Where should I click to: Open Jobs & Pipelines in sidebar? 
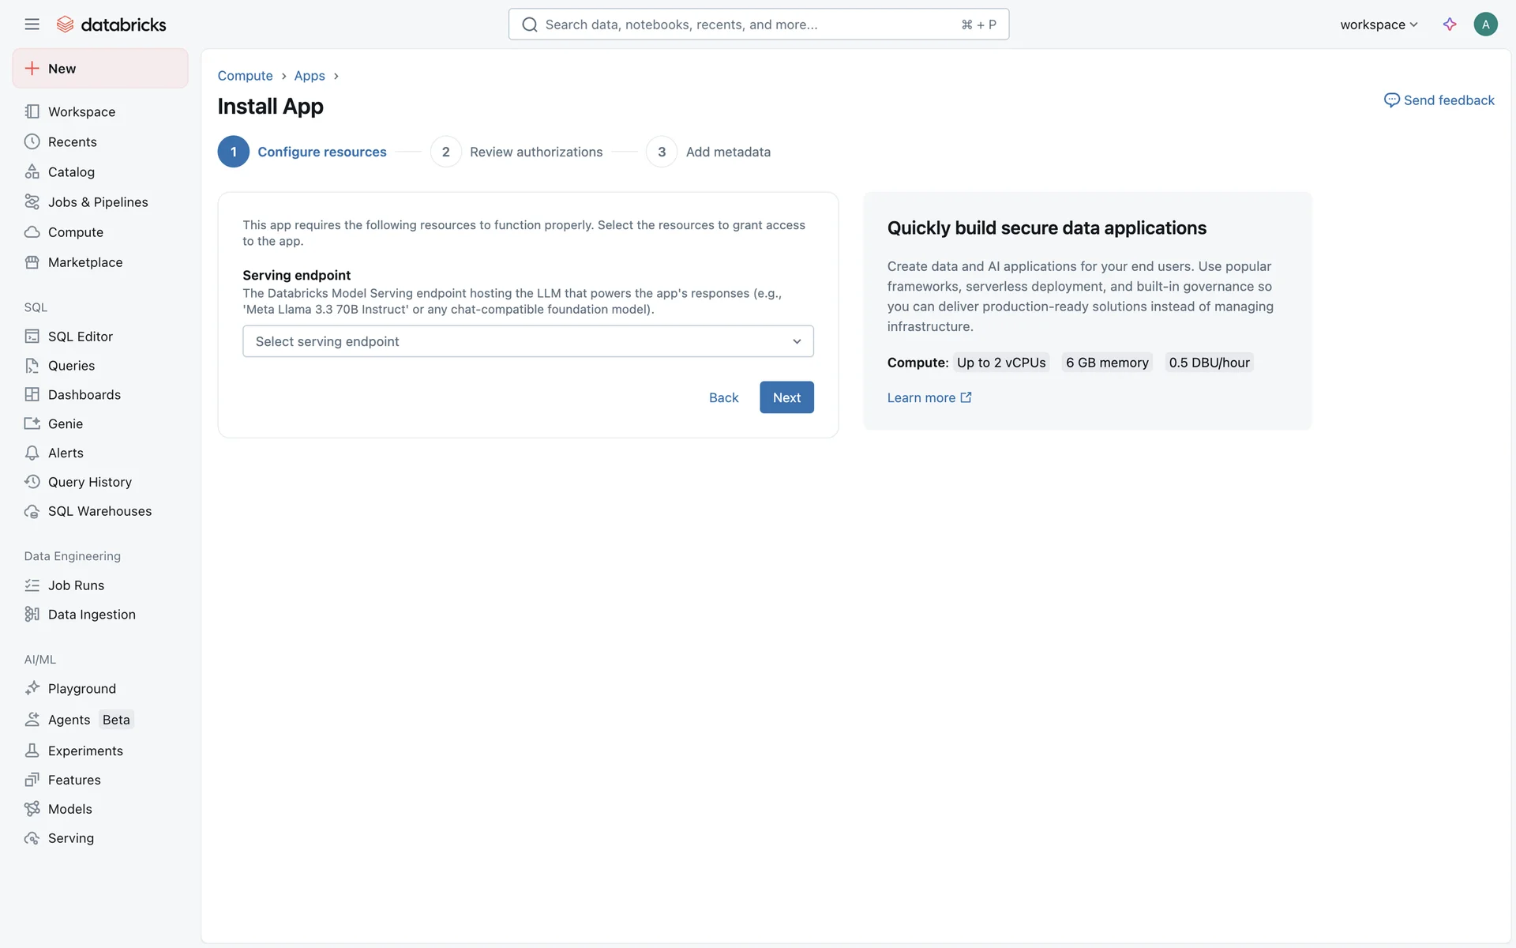[98, 202]
